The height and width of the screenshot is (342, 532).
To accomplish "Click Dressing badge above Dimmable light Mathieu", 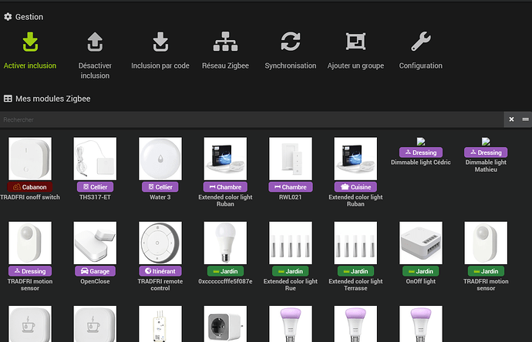I will [x=486, y=153].
